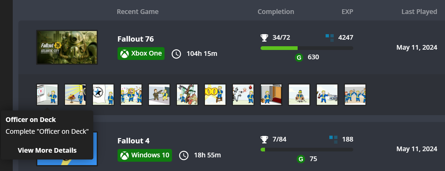445x171 pixels.
Task: Sort by the Last Played column header
Action: (419, 12)
